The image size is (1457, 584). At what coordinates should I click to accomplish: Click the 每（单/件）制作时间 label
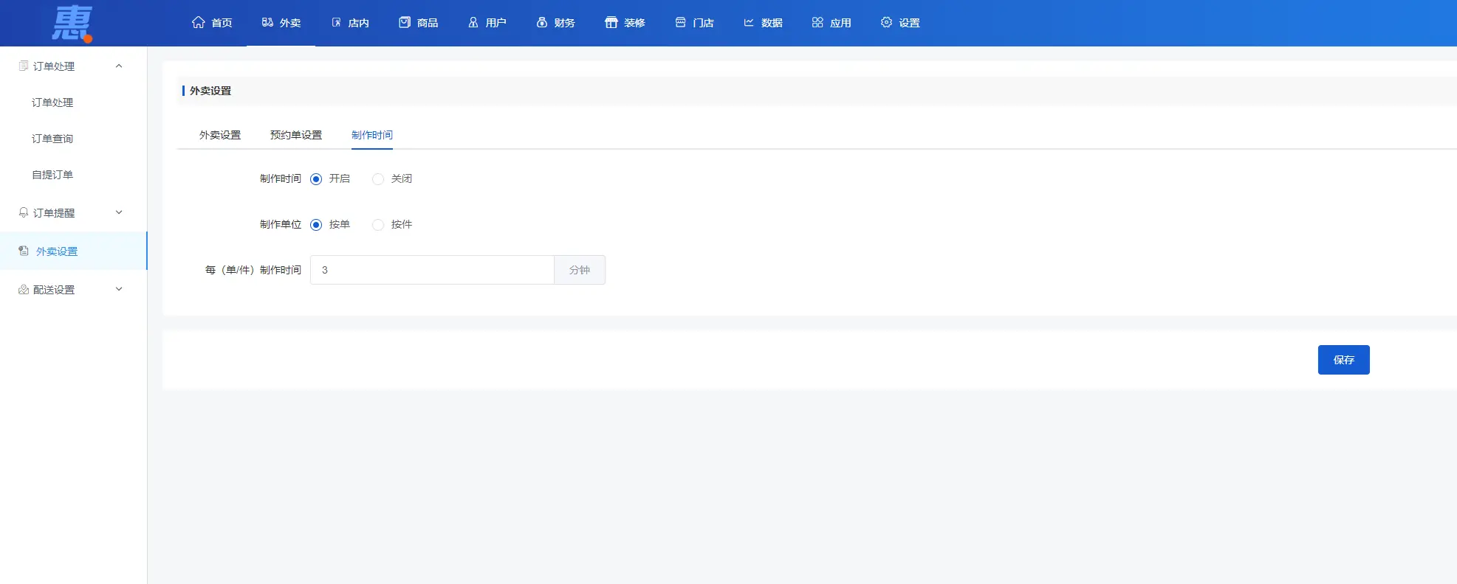253,270
